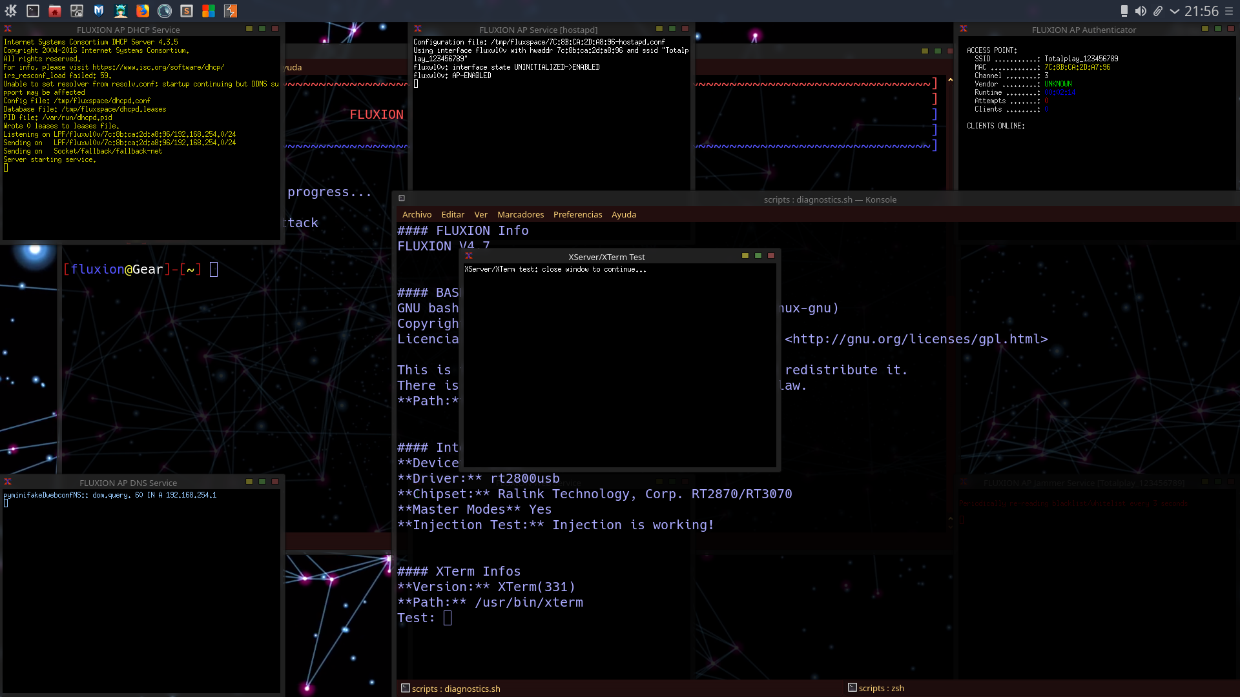Maximize the XServer/XTerm Test window
This screenshot has width=1240, height=697.
click(x=758, y=256)
